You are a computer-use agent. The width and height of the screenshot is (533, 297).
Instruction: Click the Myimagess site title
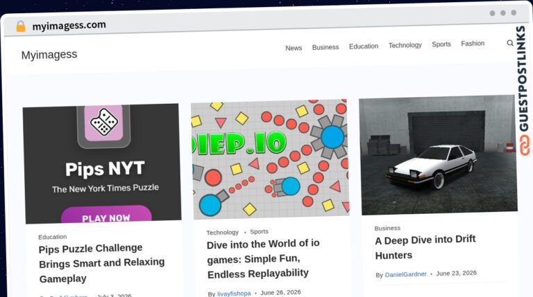(x=49, y=55)
